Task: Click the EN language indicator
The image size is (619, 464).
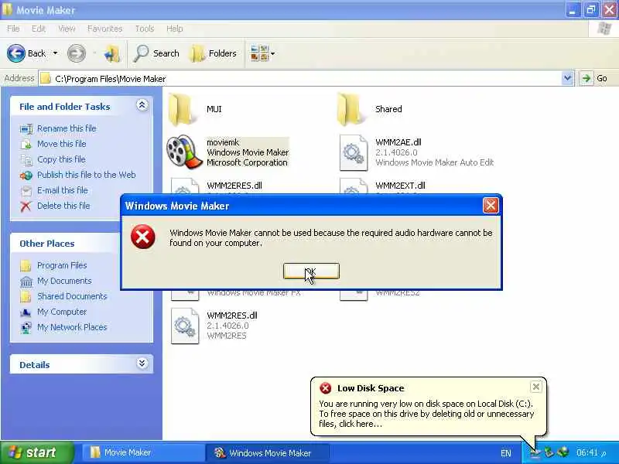Action: [506, 453]
